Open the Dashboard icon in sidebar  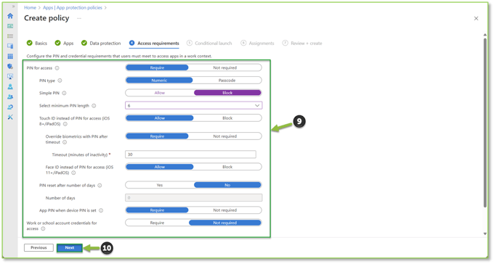(10, 26)
